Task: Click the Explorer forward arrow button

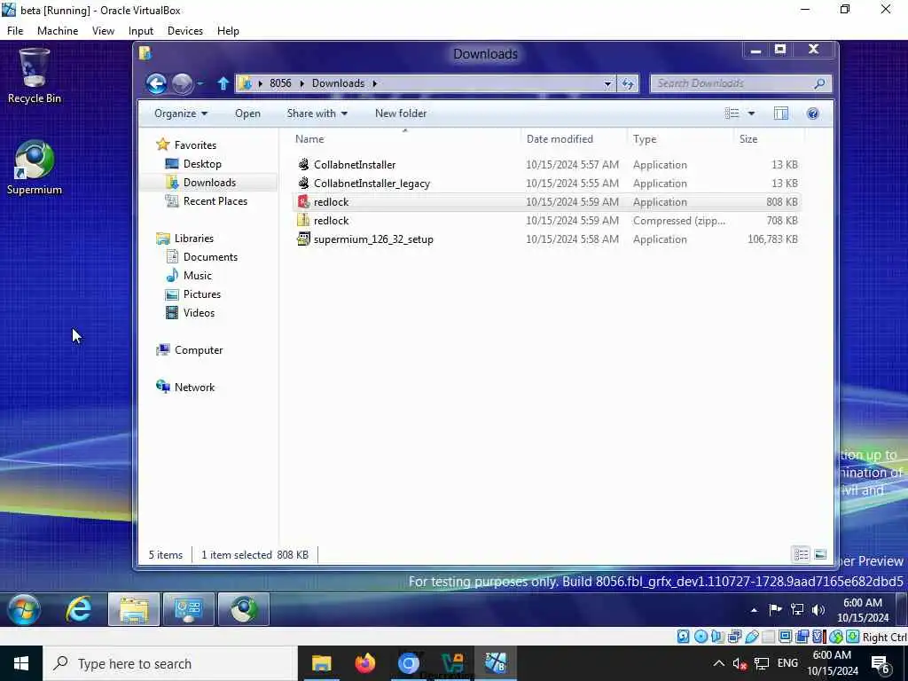Action: coord(183,84)
